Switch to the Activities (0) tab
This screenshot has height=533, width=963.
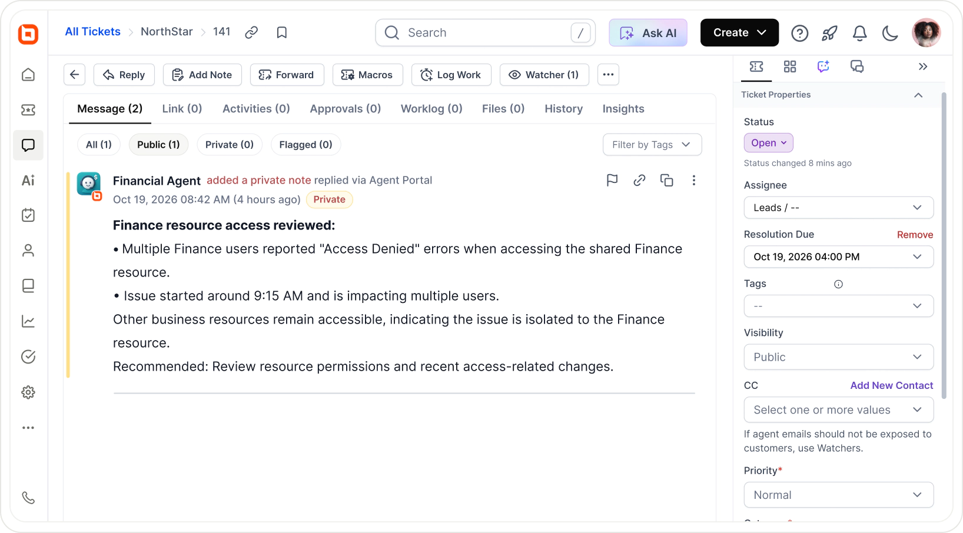coord(256,109)
